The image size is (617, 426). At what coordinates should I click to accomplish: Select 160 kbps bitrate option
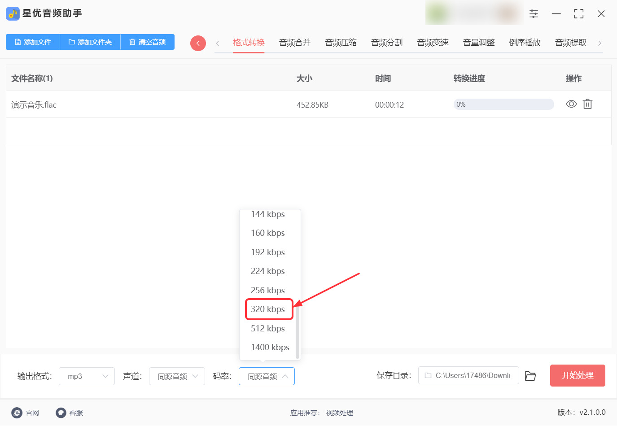pos(268,233)
